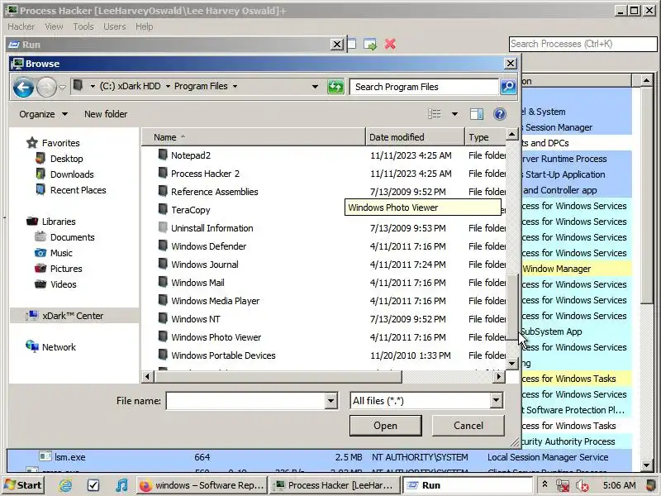Select Desktop under Favorites
Screen dimensions: 661x496
pyautogui.click(x=66, y=159)
